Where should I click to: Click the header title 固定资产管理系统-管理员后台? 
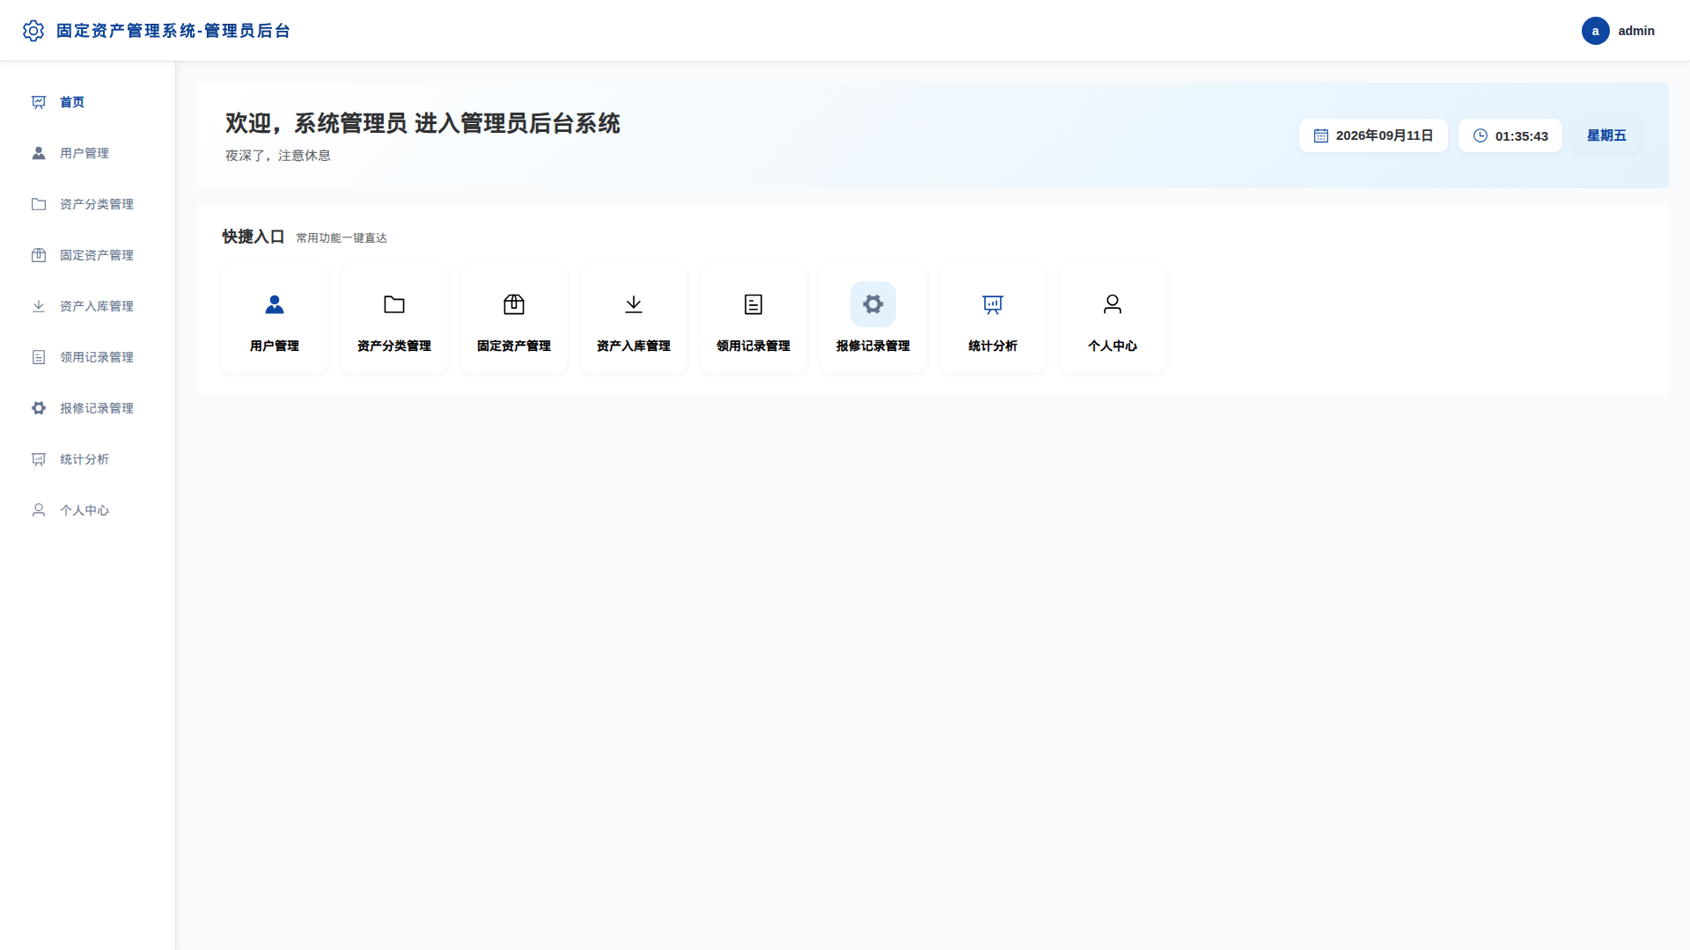pos(173,31)
